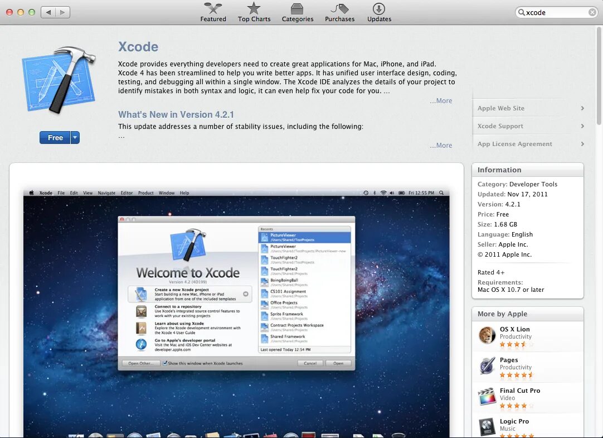Click the Pages star rating
Viewport: 603px width, 438px height.
tap(517, 375)
